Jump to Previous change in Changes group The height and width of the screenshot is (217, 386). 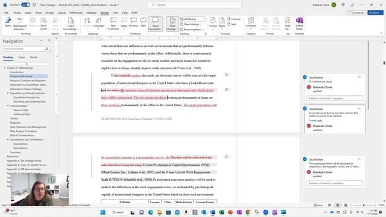coord(234,19)
